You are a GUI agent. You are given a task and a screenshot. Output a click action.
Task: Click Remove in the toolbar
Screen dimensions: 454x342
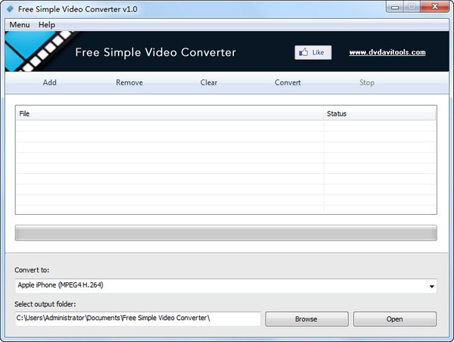[x=129, y=82]
